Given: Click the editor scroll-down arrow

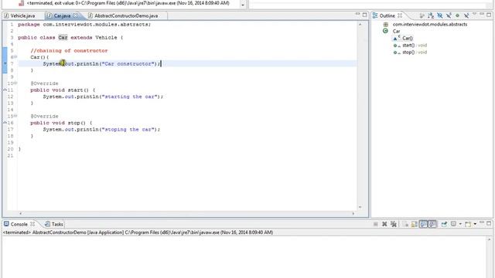Looking at the screenshot, I should point(360,207).
